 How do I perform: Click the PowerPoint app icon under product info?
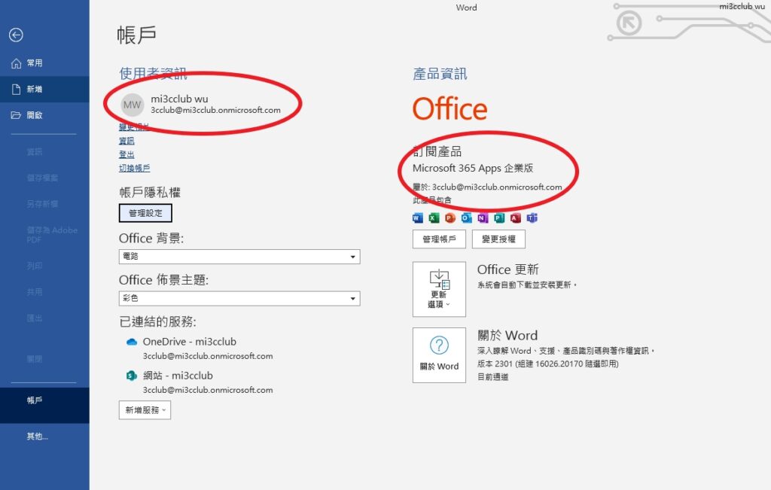point(450,218)
